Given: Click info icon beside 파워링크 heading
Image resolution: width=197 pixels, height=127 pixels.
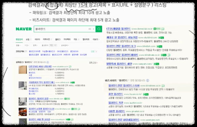Looking at the screenshot, I should (47, 62).
